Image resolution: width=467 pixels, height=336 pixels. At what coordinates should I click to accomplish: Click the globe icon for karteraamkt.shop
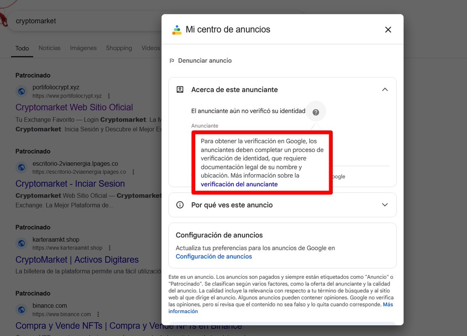coord(22,243)
